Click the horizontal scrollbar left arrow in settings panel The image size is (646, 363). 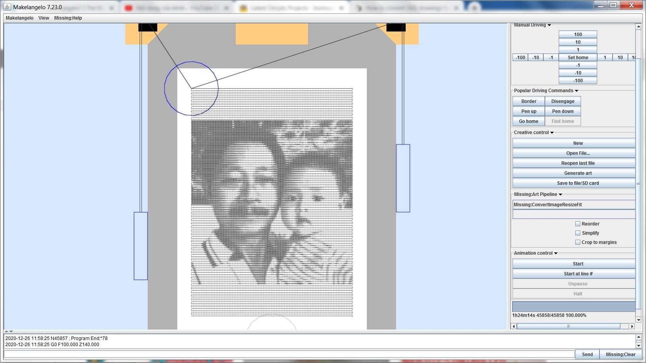click(514, 326)
